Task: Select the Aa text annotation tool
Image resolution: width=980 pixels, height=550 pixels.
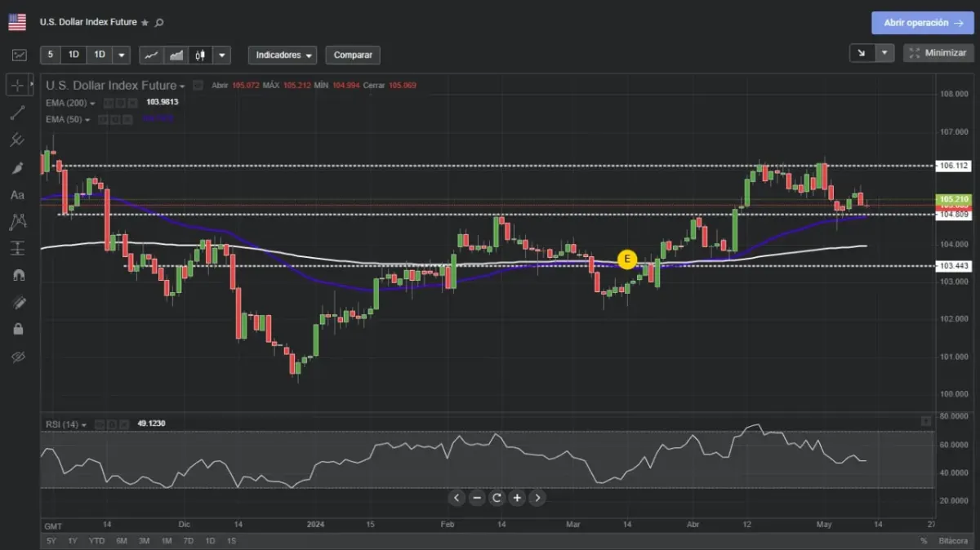Action: [x=18, y=195]
